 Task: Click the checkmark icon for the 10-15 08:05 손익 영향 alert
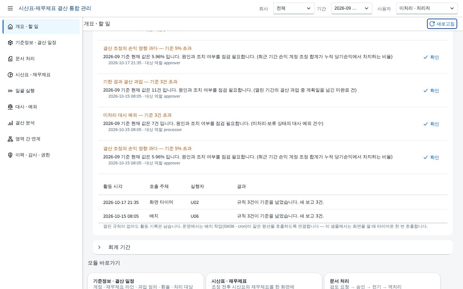(x=426, y=157)
